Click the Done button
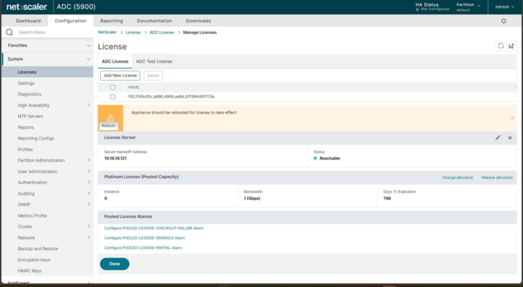The width and height of the screenshot is (523, 287). coord(114,263)
